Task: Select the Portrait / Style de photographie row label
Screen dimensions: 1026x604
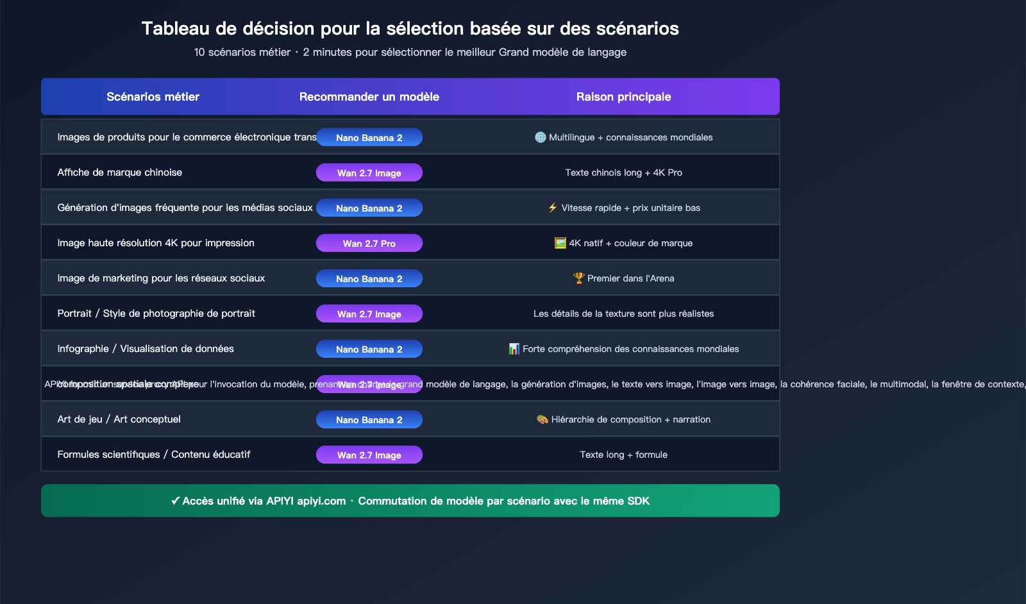Action: [x=156, y=314]
